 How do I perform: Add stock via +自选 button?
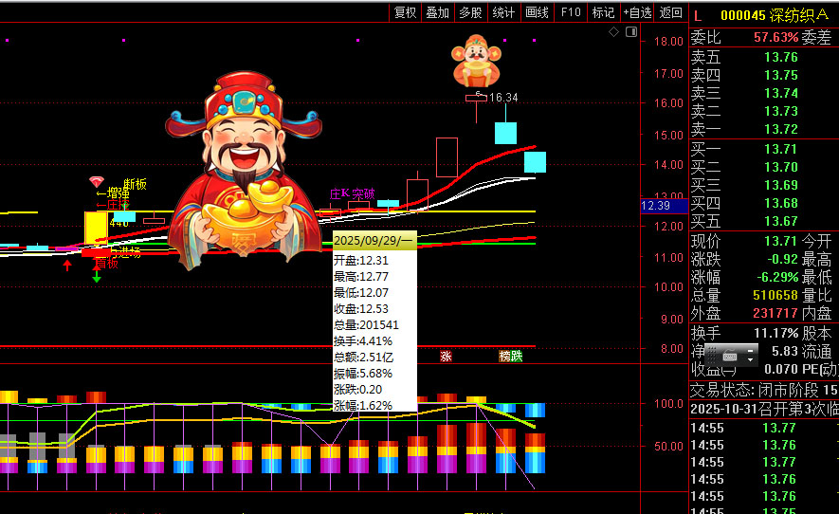pos(637,12)
